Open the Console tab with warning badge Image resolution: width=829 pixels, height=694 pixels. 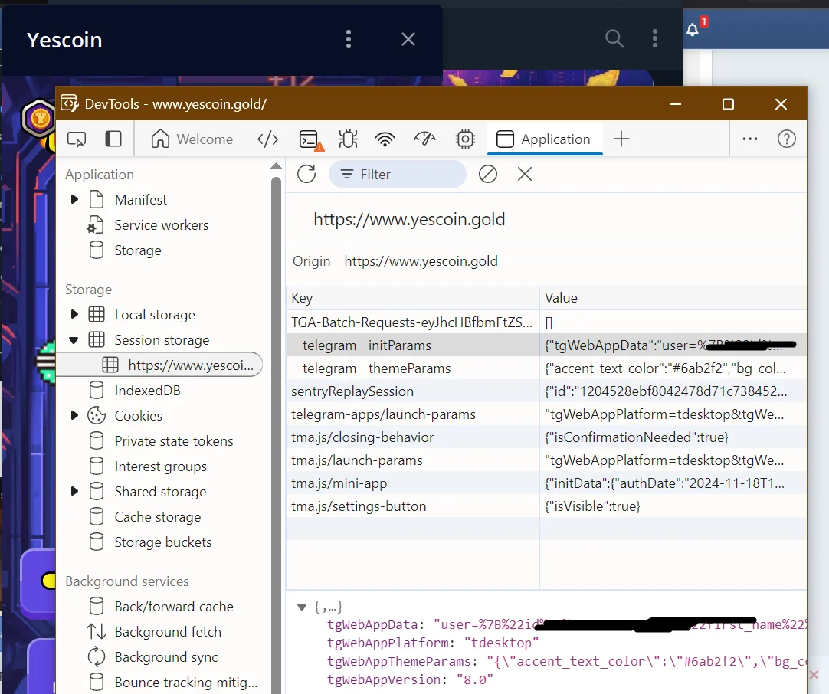311,139
